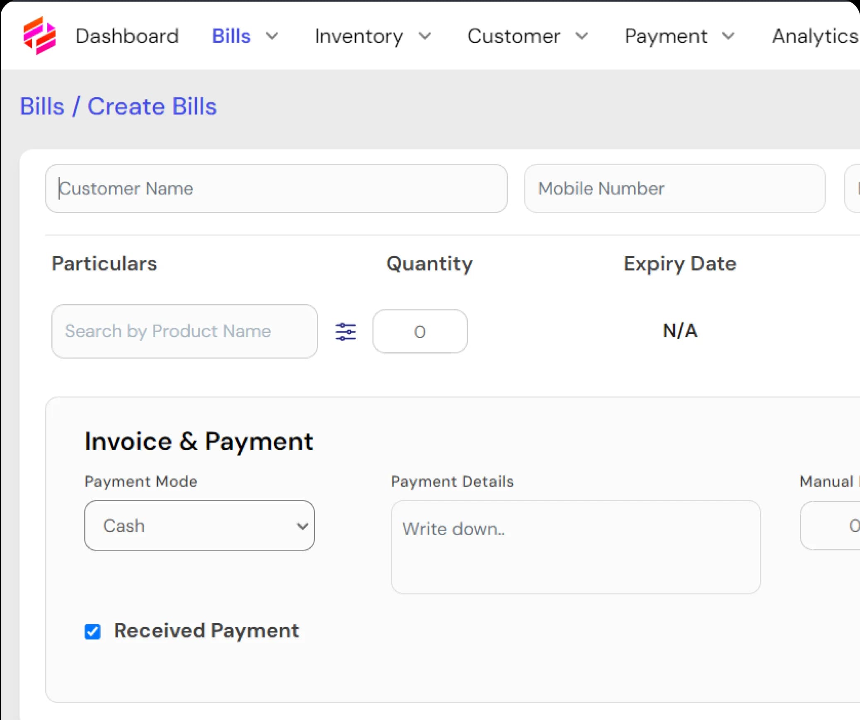The height and width of the screenshot is (720, 860).
Task: Check the Received Payment option
Action: pos(92,631)
